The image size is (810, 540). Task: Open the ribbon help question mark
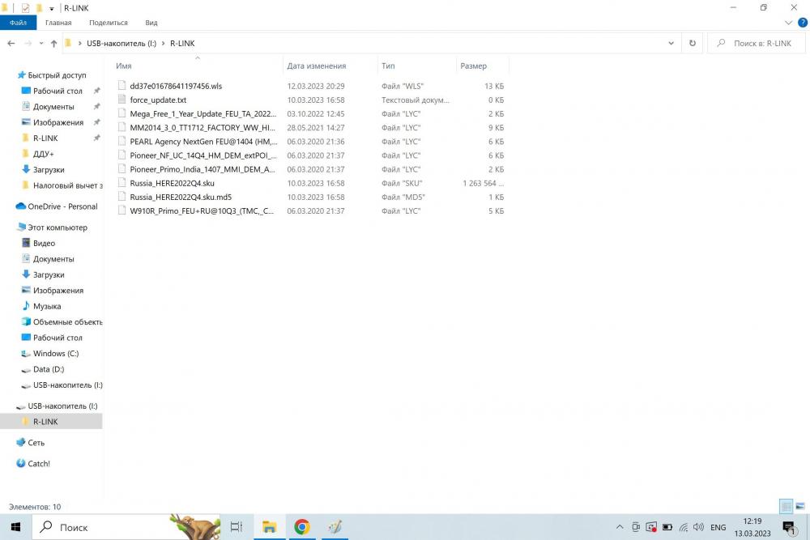pos(803,23)
